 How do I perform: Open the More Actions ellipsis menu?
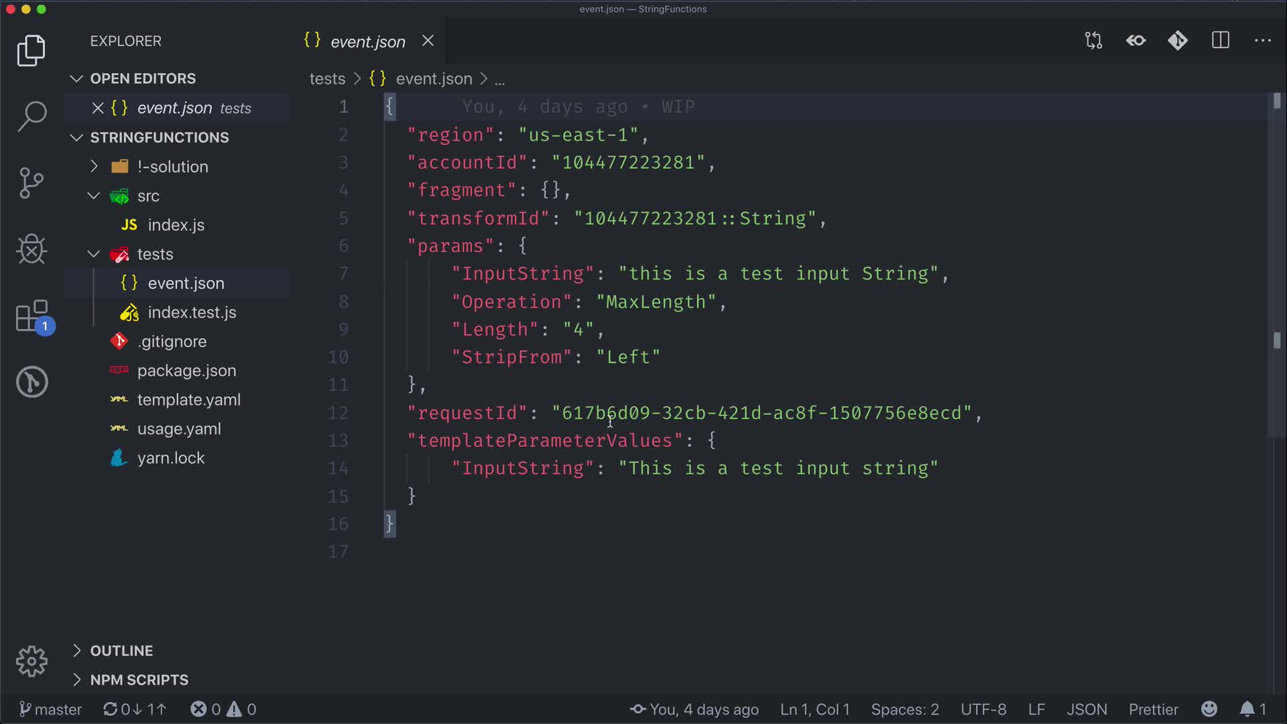point(1262,41)
